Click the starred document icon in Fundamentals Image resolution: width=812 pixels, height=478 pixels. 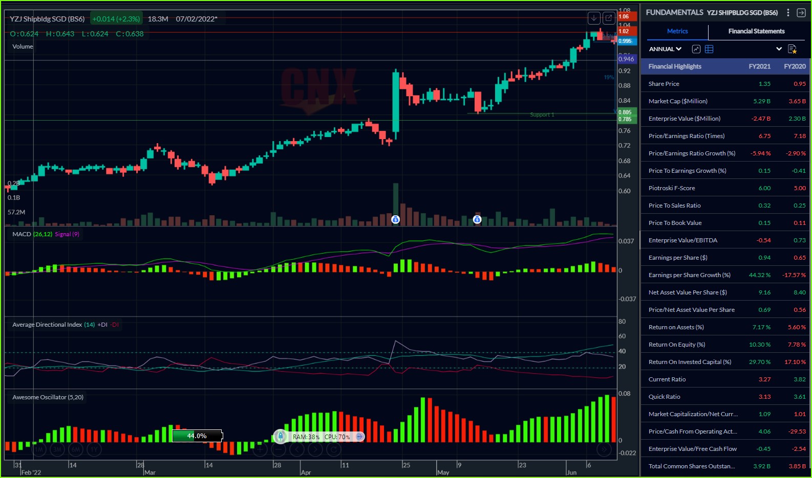click(792, 49)
